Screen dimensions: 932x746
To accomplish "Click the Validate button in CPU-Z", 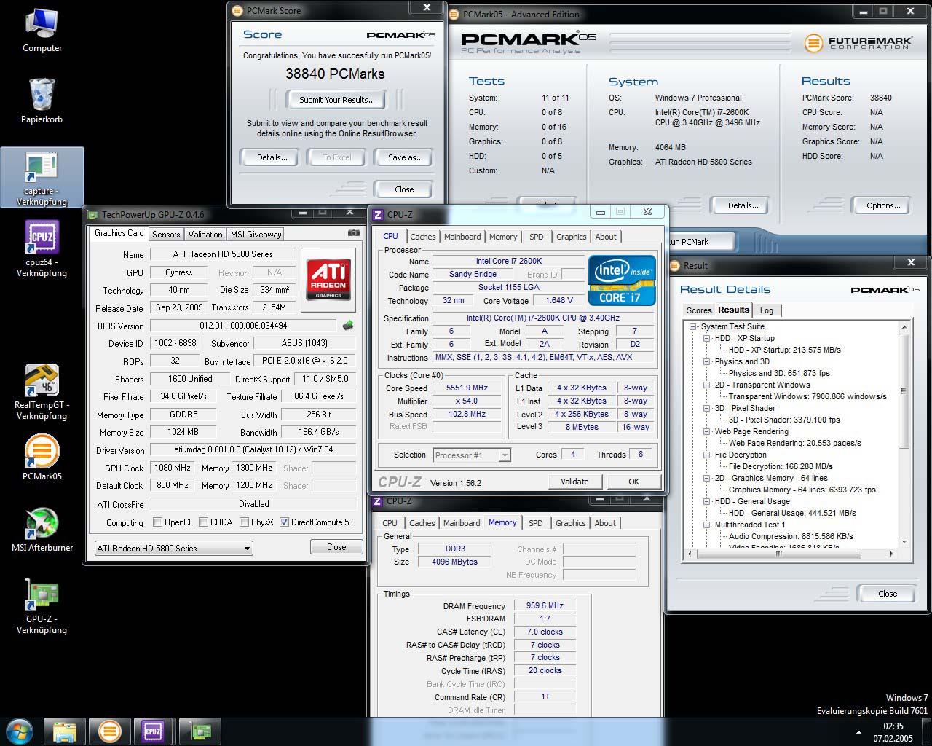I will pyautogui.click(x=574, y=482).
